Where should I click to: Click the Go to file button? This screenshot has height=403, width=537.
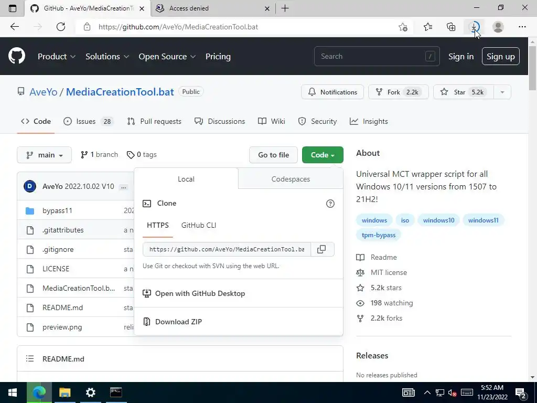[x=274, y=155]
